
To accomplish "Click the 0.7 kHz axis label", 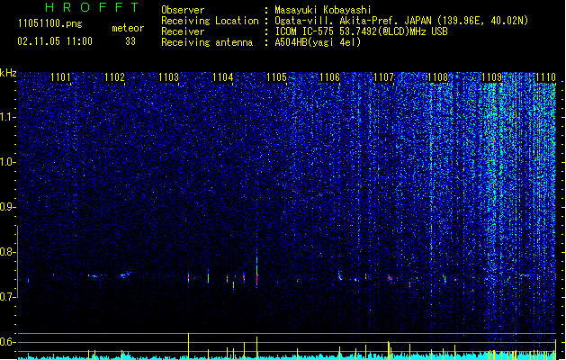I will (x=8, y=297).
